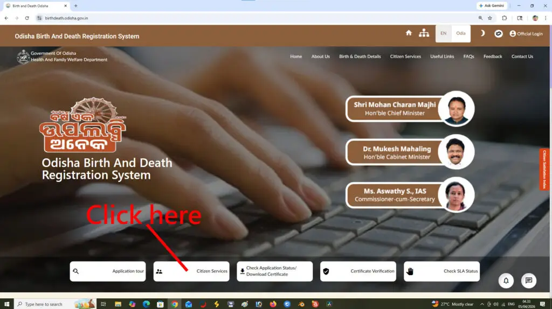Select EN language option
This screenshot has width=552, height=309.
(443, 33)
